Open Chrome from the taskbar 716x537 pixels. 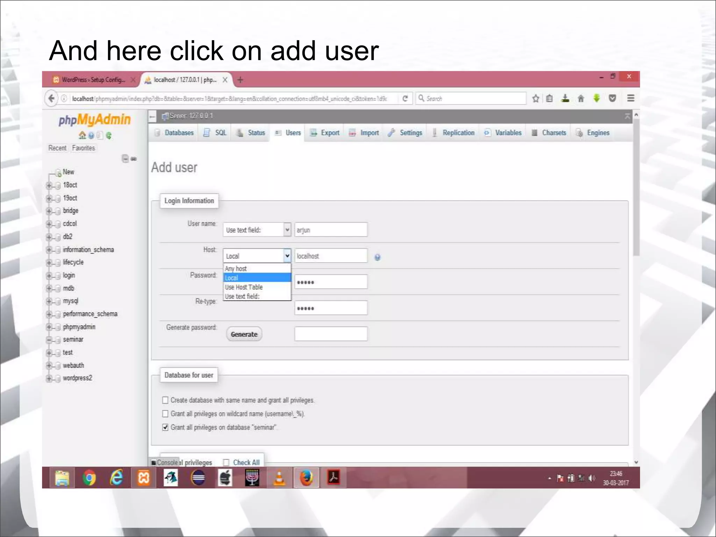point(89,478)
